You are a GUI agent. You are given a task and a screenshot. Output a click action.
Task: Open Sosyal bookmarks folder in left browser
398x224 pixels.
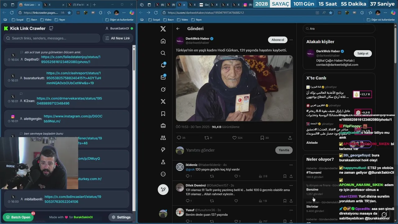17,20
